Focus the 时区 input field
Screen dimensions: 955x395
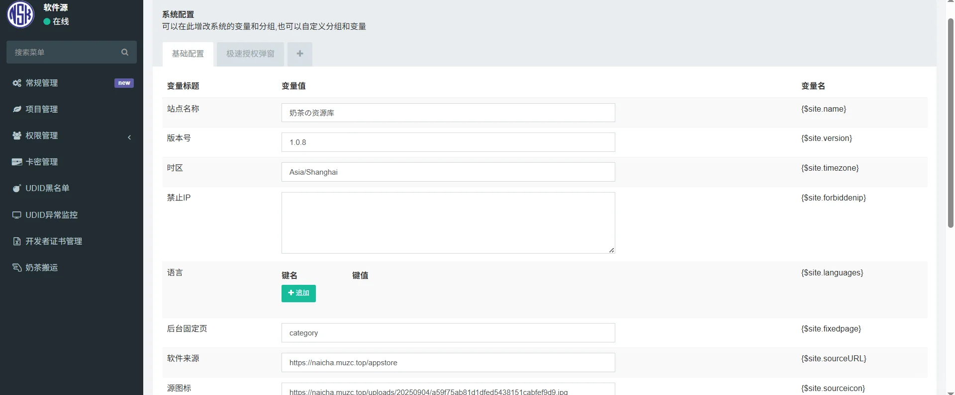coord(448,172)
